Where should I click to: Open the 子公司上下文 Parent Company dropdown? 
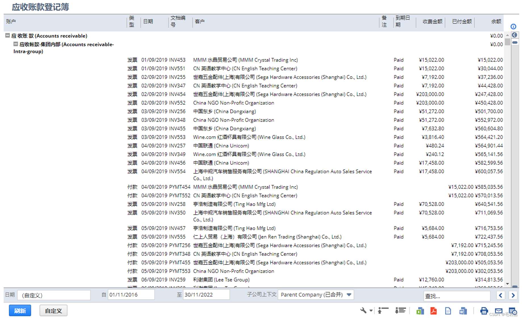(x=316, y=295)
